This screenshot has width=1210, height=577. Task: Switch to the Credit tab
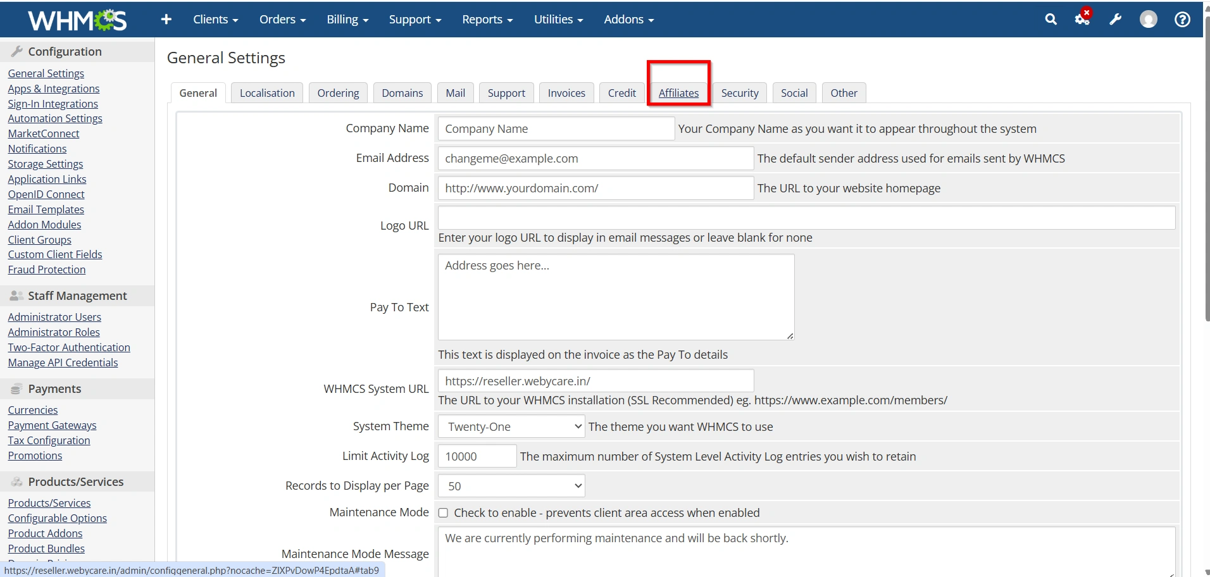point(622,93)
